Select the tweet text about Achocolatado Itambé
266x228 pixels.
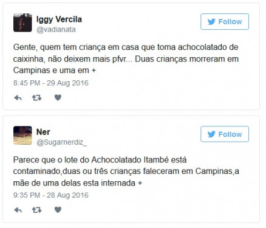[126, 171]
